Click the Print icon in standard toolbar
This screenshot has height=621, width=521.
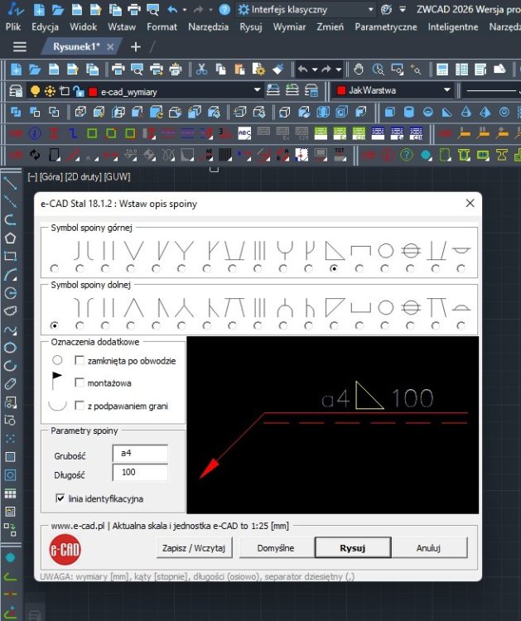118,70
